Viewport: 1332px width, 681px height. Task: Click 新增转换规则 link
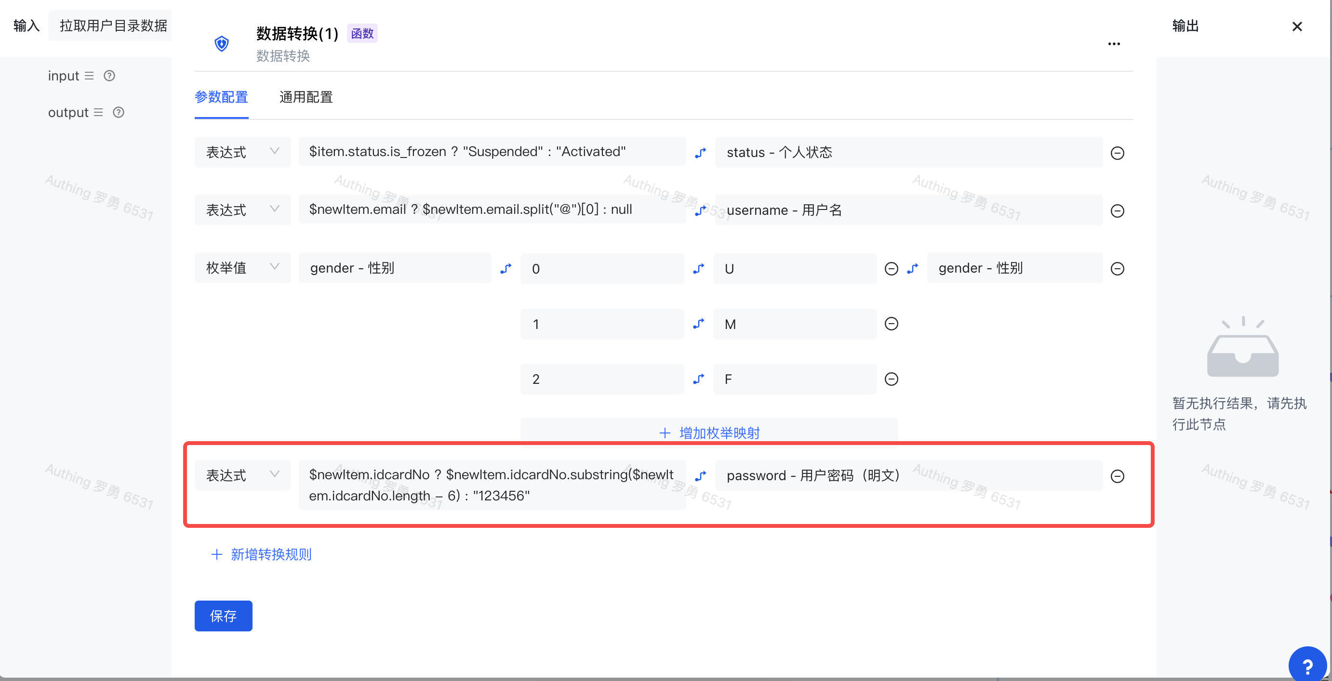tap(261, 554)
